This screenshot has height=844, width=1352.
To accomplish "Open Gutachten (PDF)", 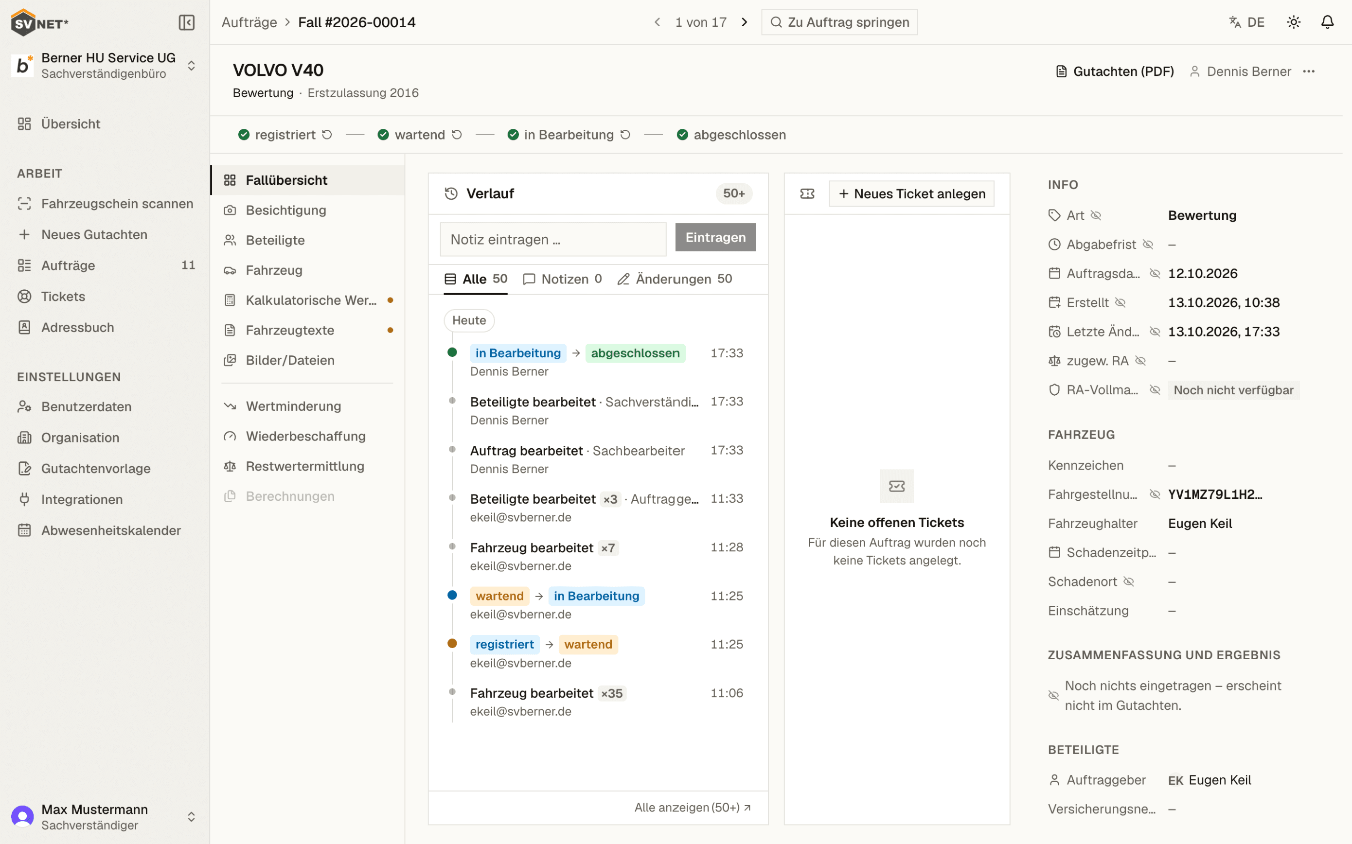I will pos(1115,71).
